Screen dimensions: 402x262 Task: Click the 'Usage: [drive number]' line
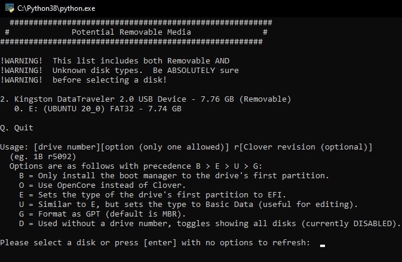[x=186, y=147]
